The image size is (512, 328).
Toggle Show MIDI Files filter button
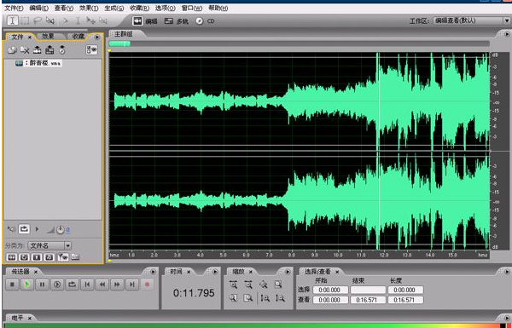point(49,257)
